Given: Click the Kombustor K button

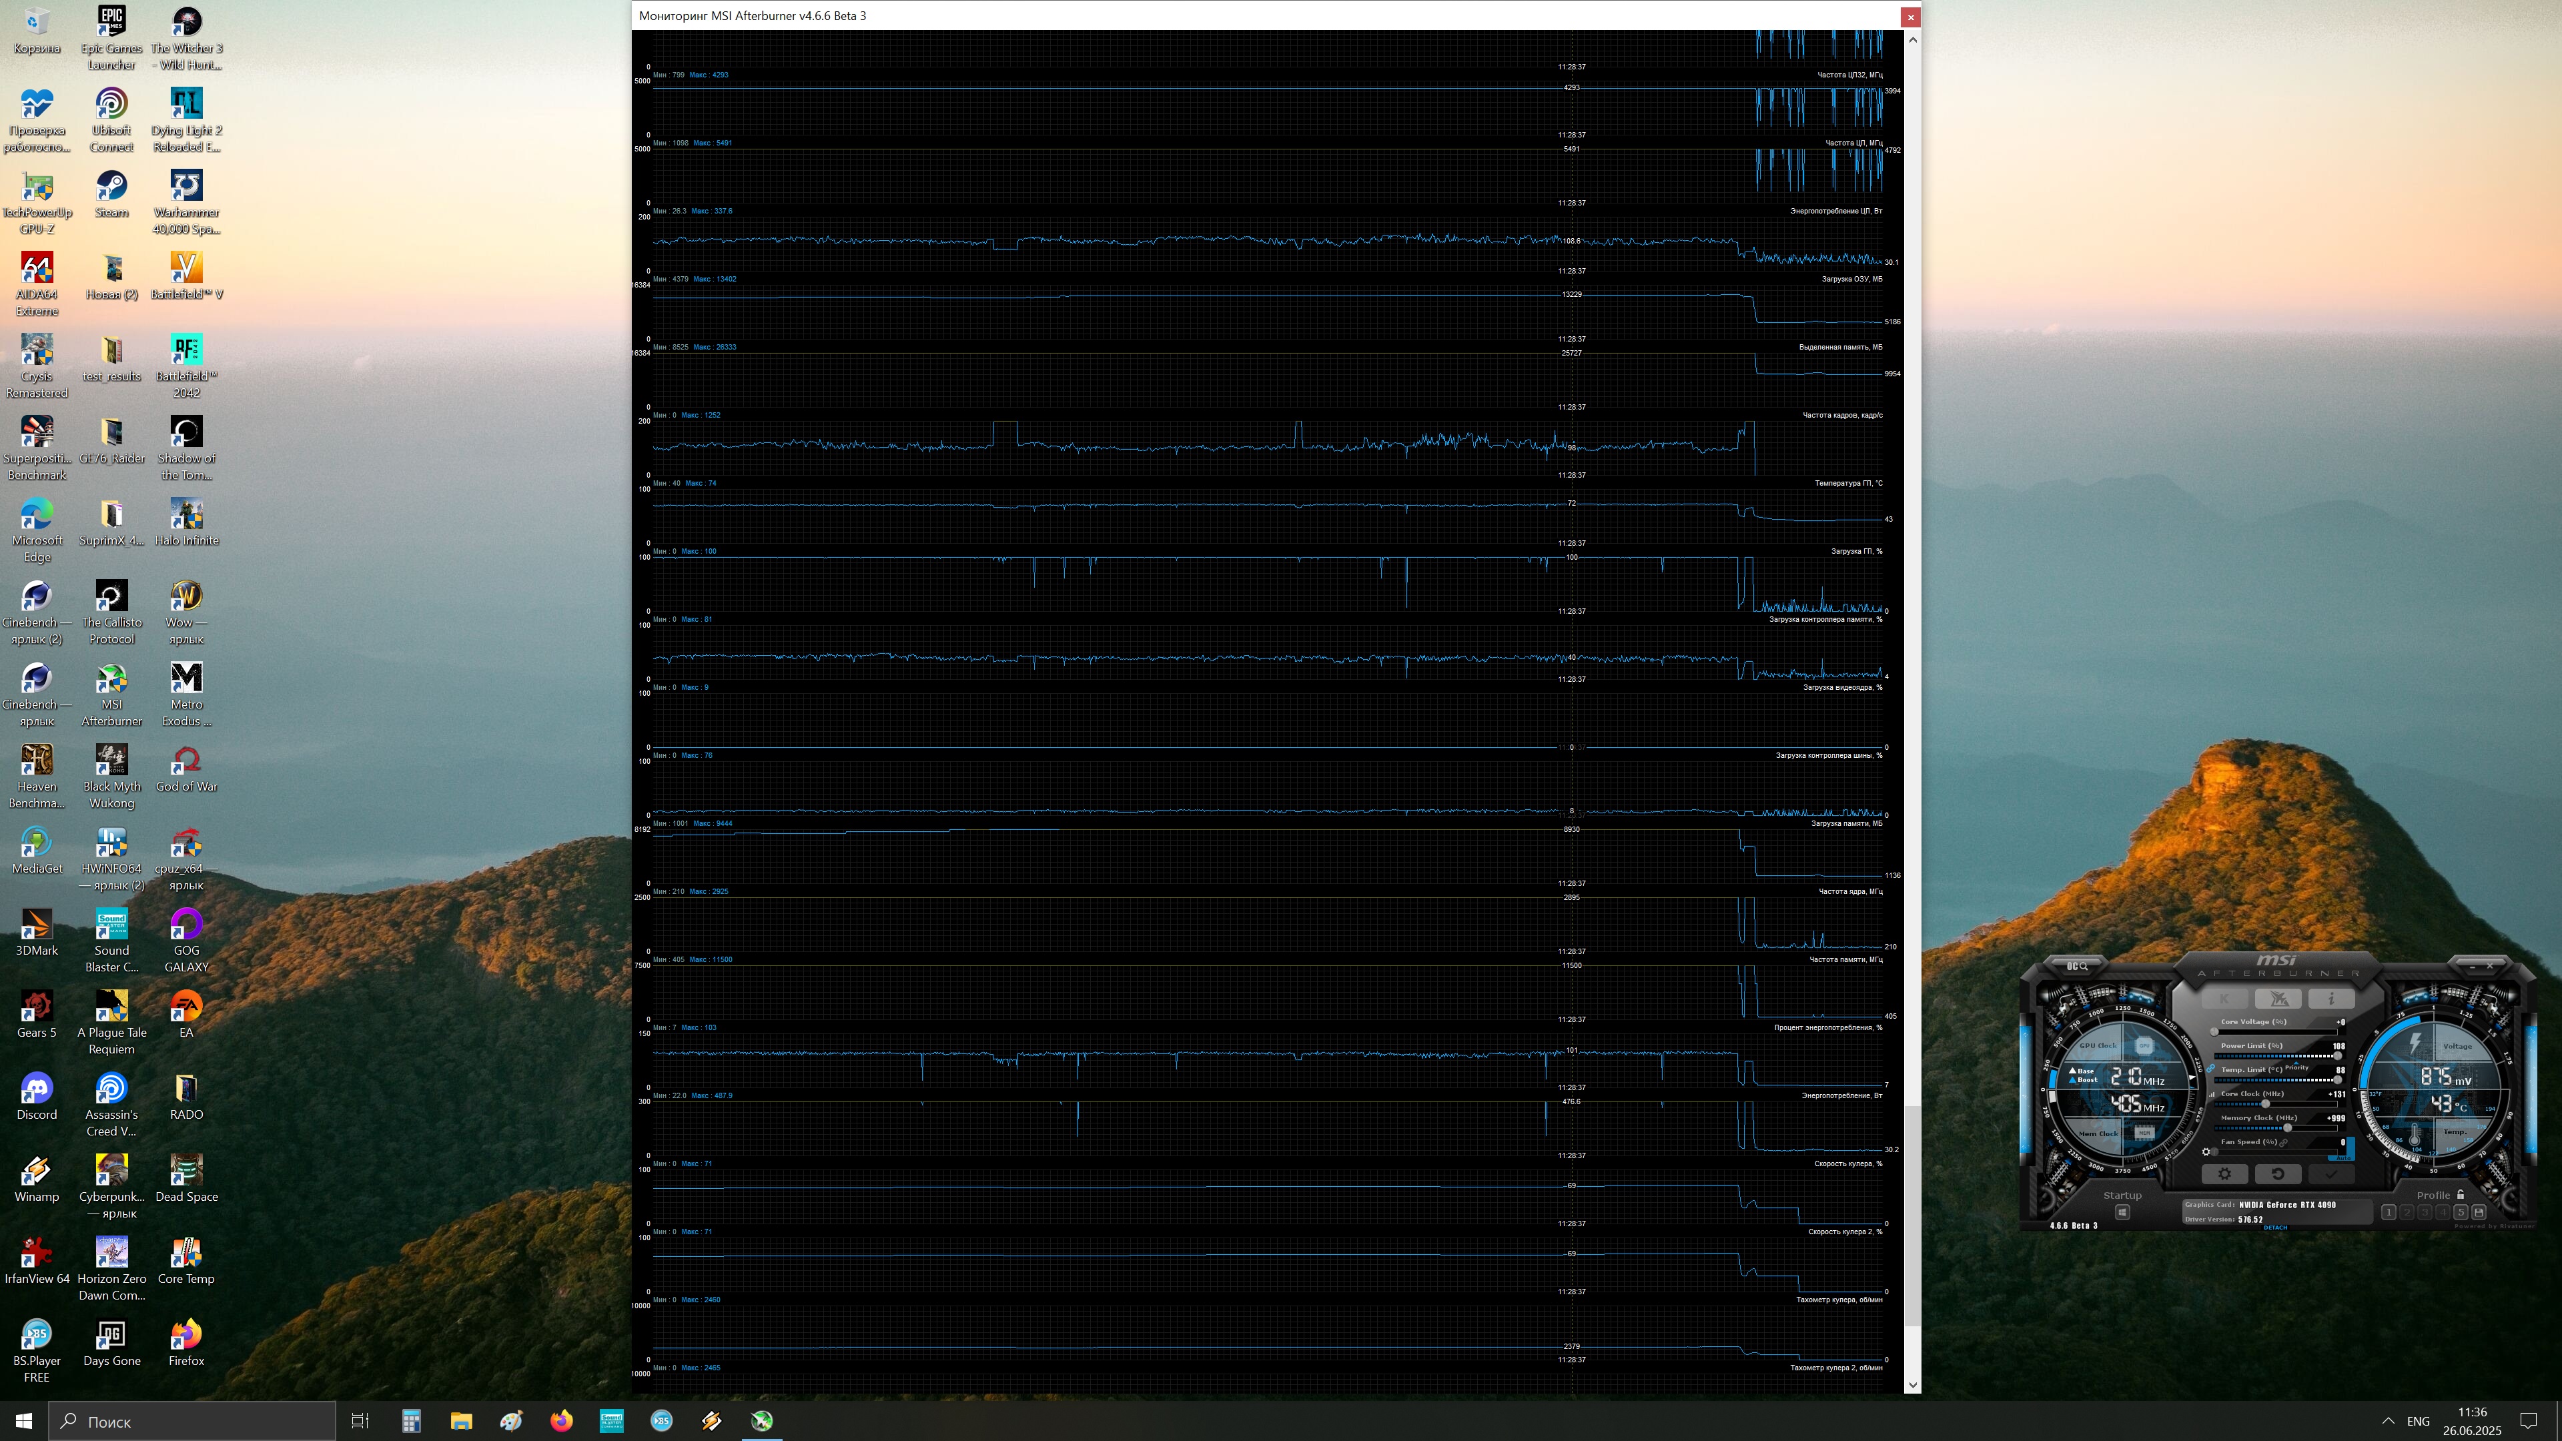Looking at the screenshot, I should point(2225,999).
